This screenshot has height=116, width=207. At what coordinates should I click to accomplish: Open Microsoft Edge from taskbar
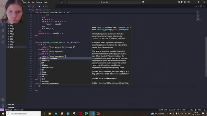[x=86, y=113]
